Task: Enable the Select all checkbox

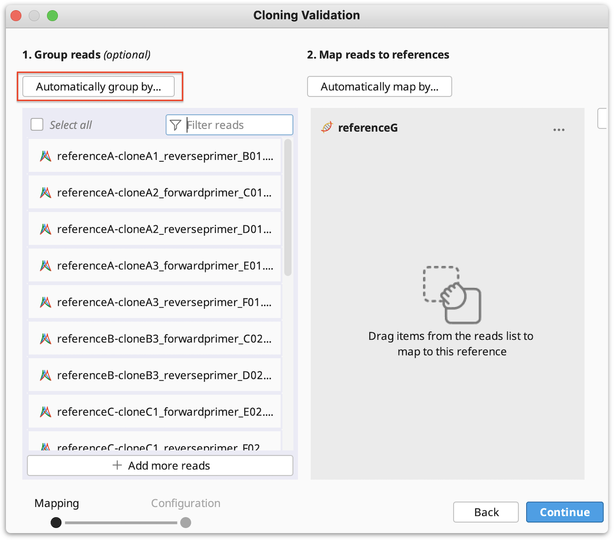Action: [x=37, y=124]
